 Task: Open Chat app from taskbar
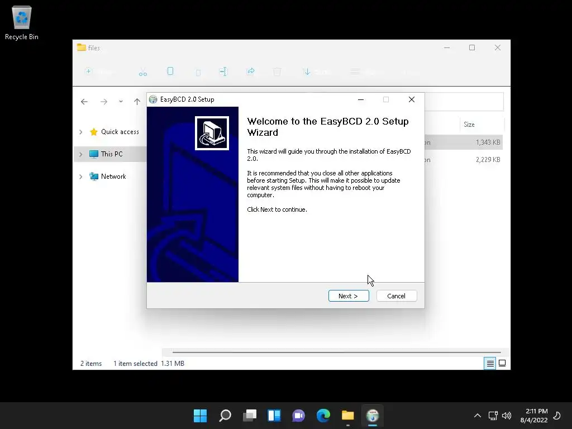pyautogui.click(x=299, y=416)
